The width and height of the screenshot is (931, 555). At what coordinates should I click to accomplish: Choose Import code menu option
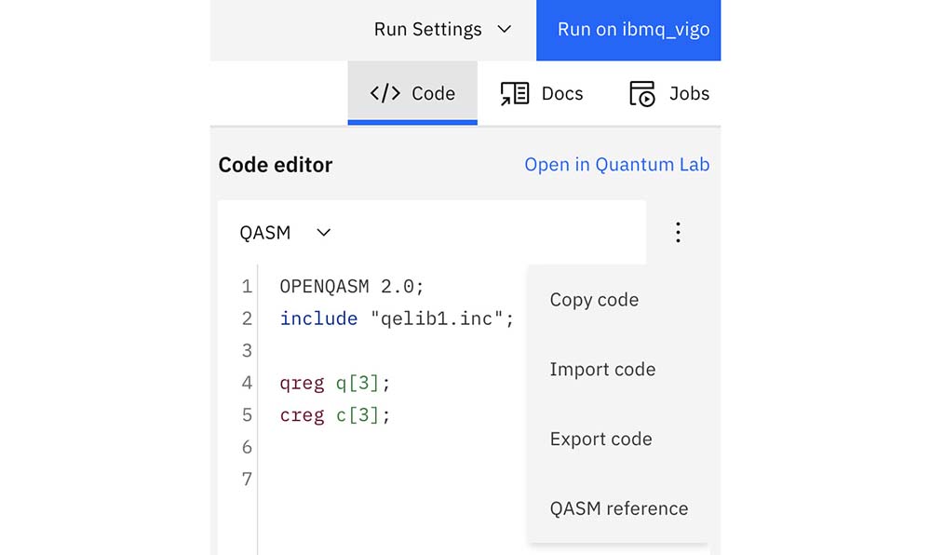[x=602, y=370]
